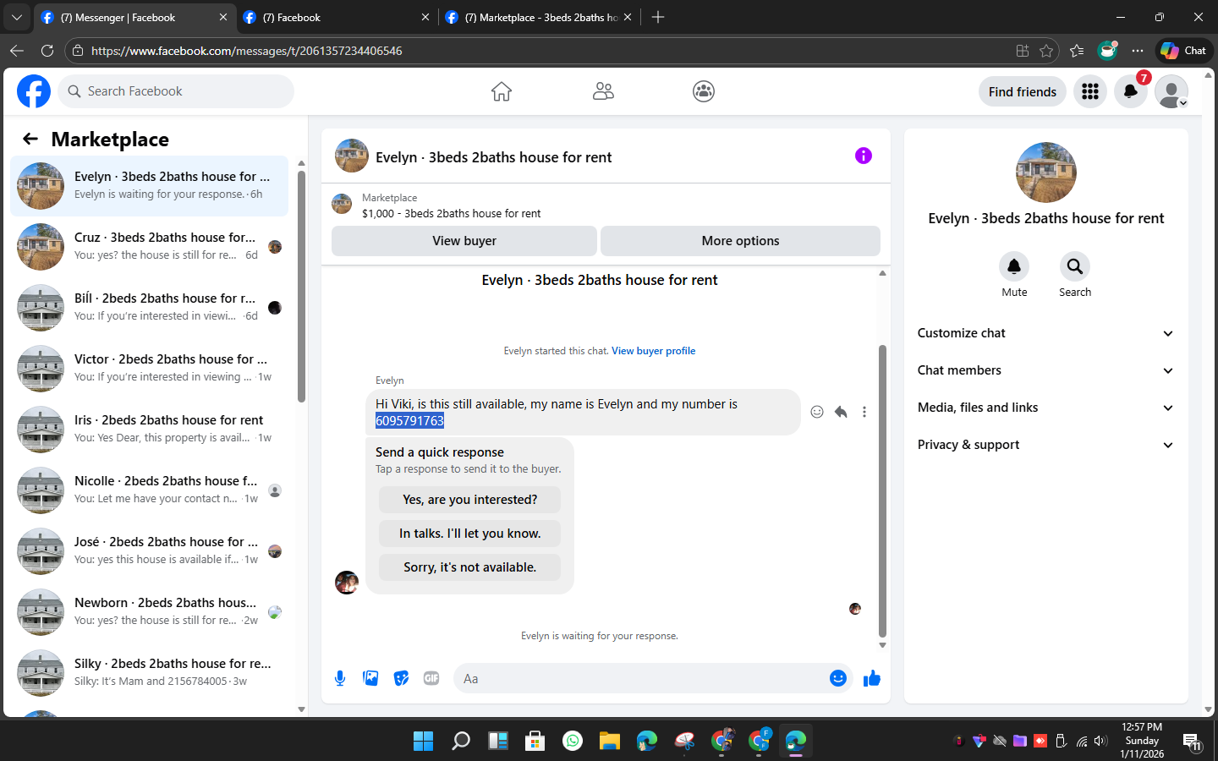
Task: Expand the Customize chat section
Action: point(1046,333)
